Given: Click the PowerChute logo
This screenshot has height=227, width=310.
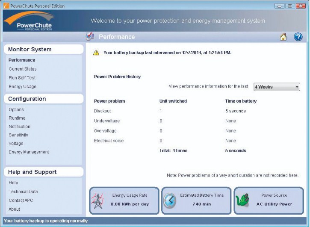Looking at the screenshot, I should [x=29, y=21].
